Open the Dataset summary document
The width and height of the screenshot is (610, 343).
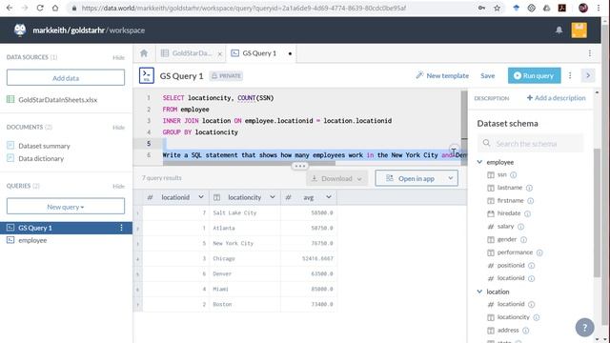pos(44,146)
